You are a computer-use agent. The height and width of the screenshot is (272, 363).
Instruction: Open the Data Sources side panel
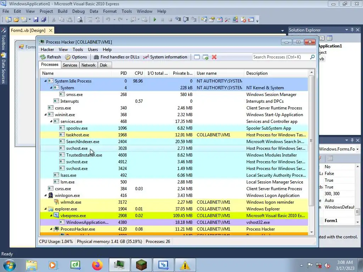click(x=4, y=68)
